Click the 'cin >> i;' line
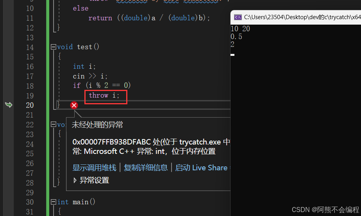Image resolution: width=361 pixels, height=216 pixels. coord(90,76)
